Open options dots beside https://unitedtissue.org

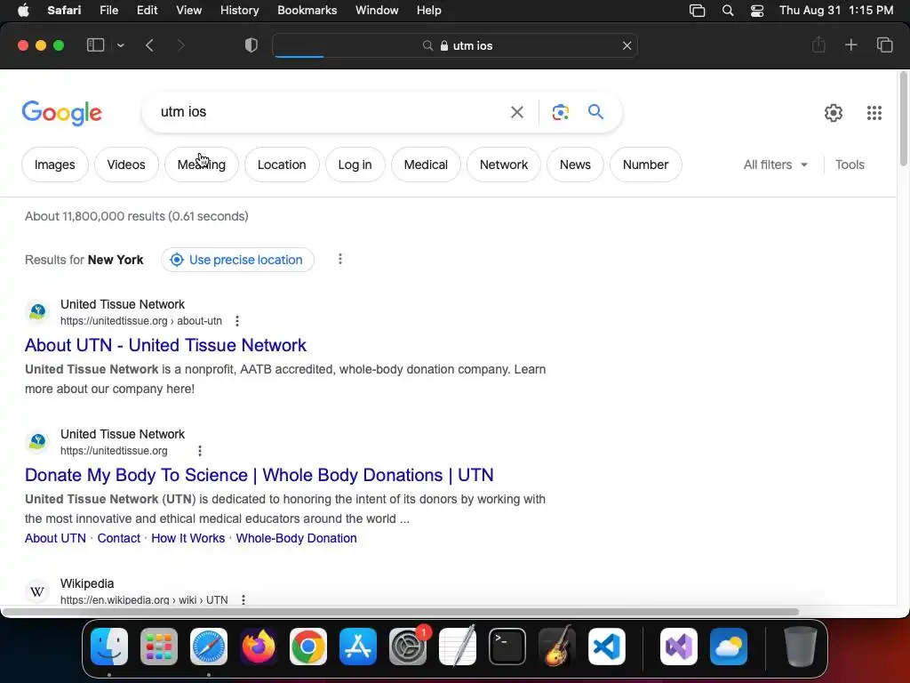200,451
